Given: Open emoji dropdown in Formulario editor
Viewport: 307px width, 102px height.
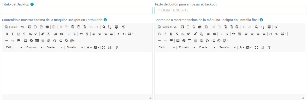Looking at the screenshot, I should coord(73,41).
